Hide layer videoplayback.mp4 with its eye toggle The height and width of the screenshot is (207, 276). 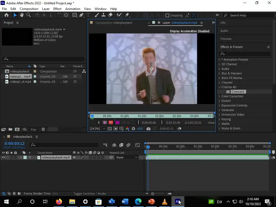tap(3, 157)
